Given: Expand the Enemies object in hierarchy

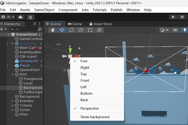Looking at the screenshot, I should tap(13, 101).
